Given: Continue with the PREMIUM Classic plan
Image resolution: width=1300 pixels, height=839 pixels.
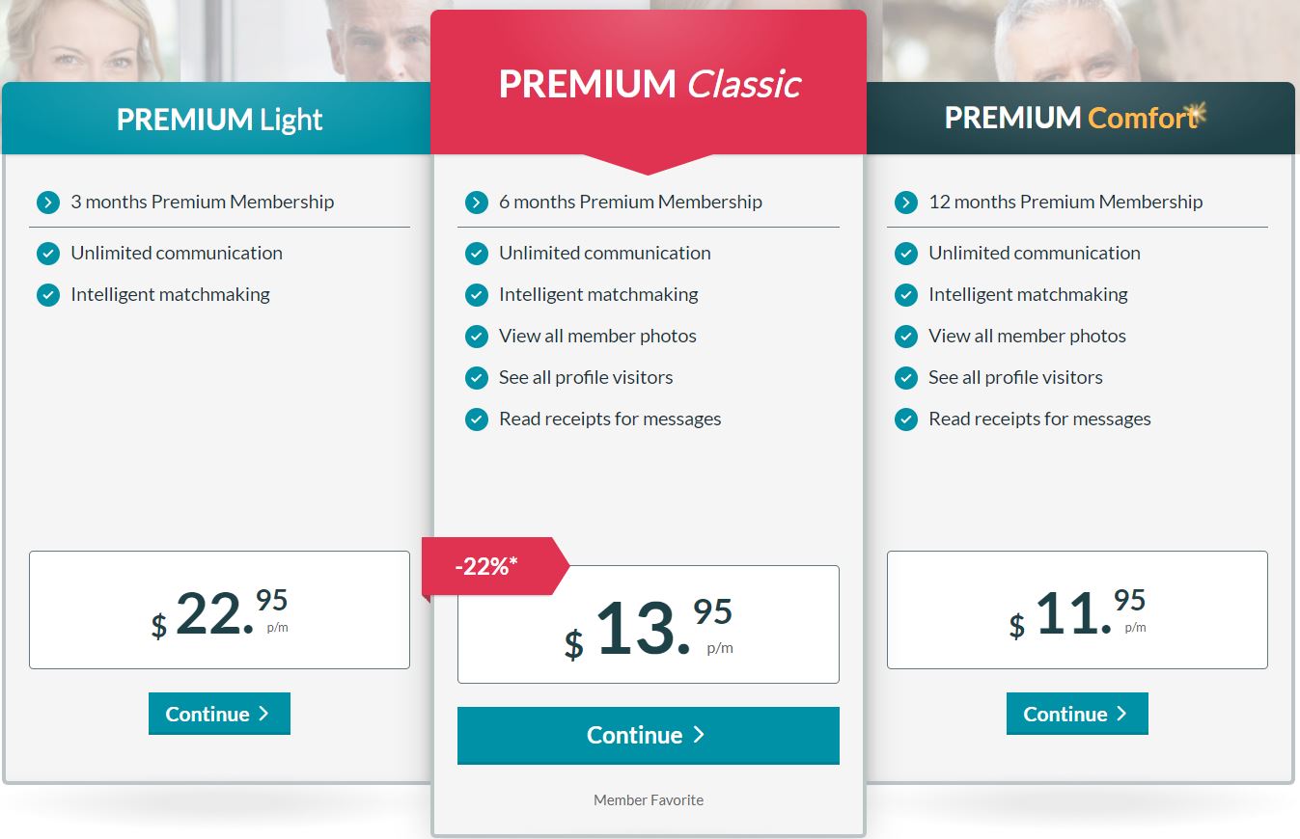Looking at the screenshot, I should (x=649, y=735).
